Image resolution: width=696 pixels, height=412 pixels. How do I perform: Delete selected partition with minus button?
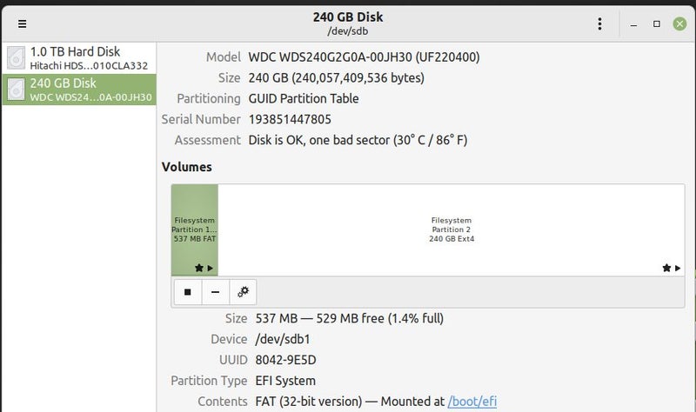tap(215, 292)
